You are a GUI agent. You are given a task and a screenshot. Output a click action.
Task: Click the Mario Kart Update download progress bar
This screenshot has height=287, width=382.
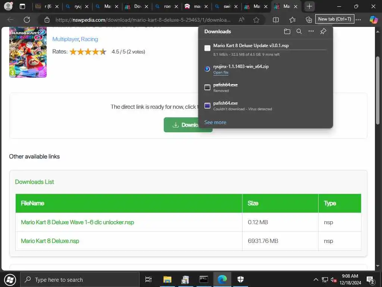tap(270, 50)
